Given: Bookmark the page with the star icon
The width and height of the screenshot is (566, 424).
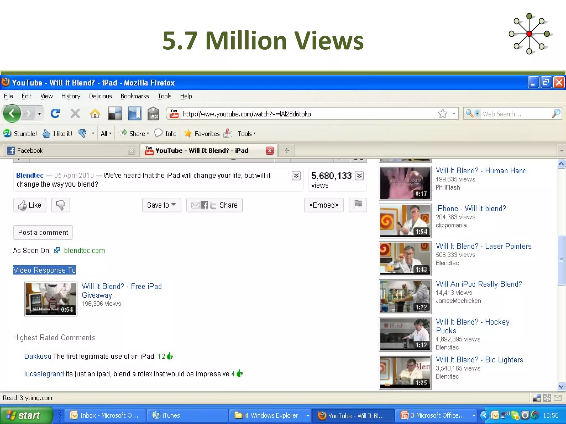Looking at the screenshot, I should [x=442, y=113].
